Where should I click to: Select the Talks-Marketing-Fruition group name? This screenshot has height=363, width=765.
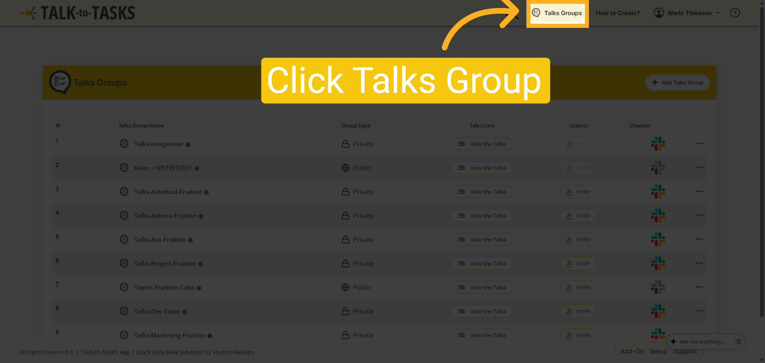coord(169,335)
